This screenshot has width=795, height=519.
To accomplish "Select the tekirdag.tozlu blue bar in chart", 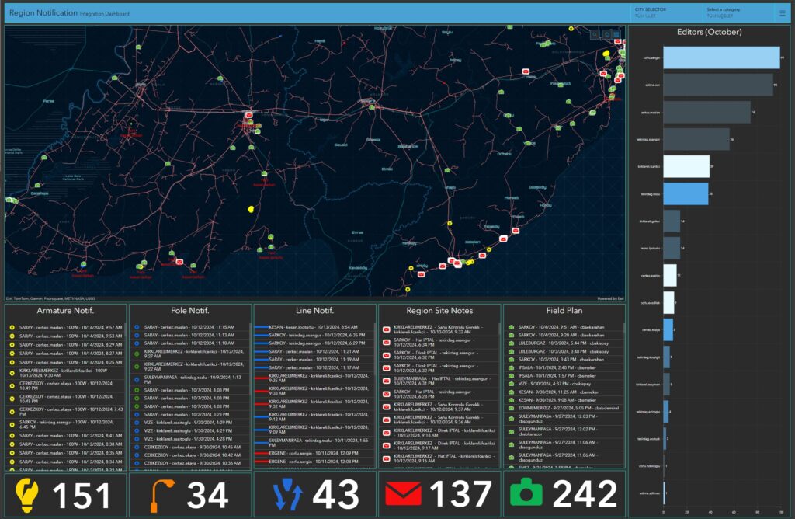I will pos(686,193).
